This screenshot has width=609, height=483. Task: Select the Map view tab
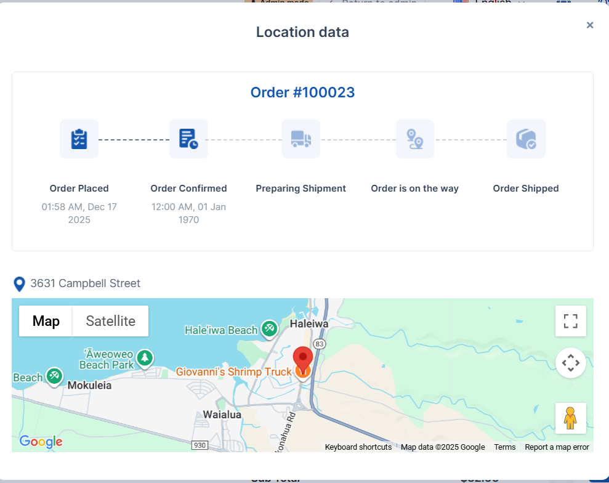point(46,321)
